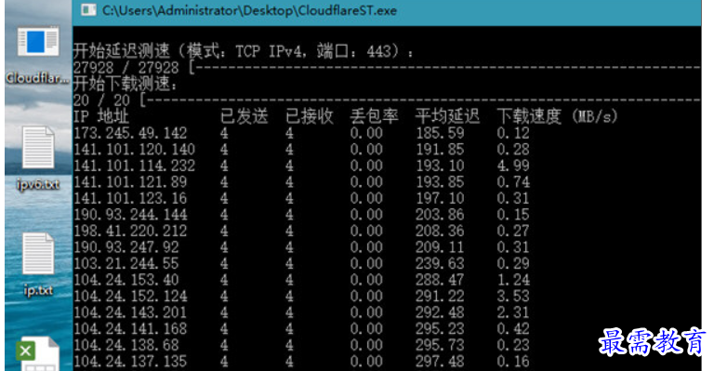Viewport: 714px width, 371px height.
Task: Click IP address 103.21.244.55
Action: pyautogui.click(x=126, y=263)
